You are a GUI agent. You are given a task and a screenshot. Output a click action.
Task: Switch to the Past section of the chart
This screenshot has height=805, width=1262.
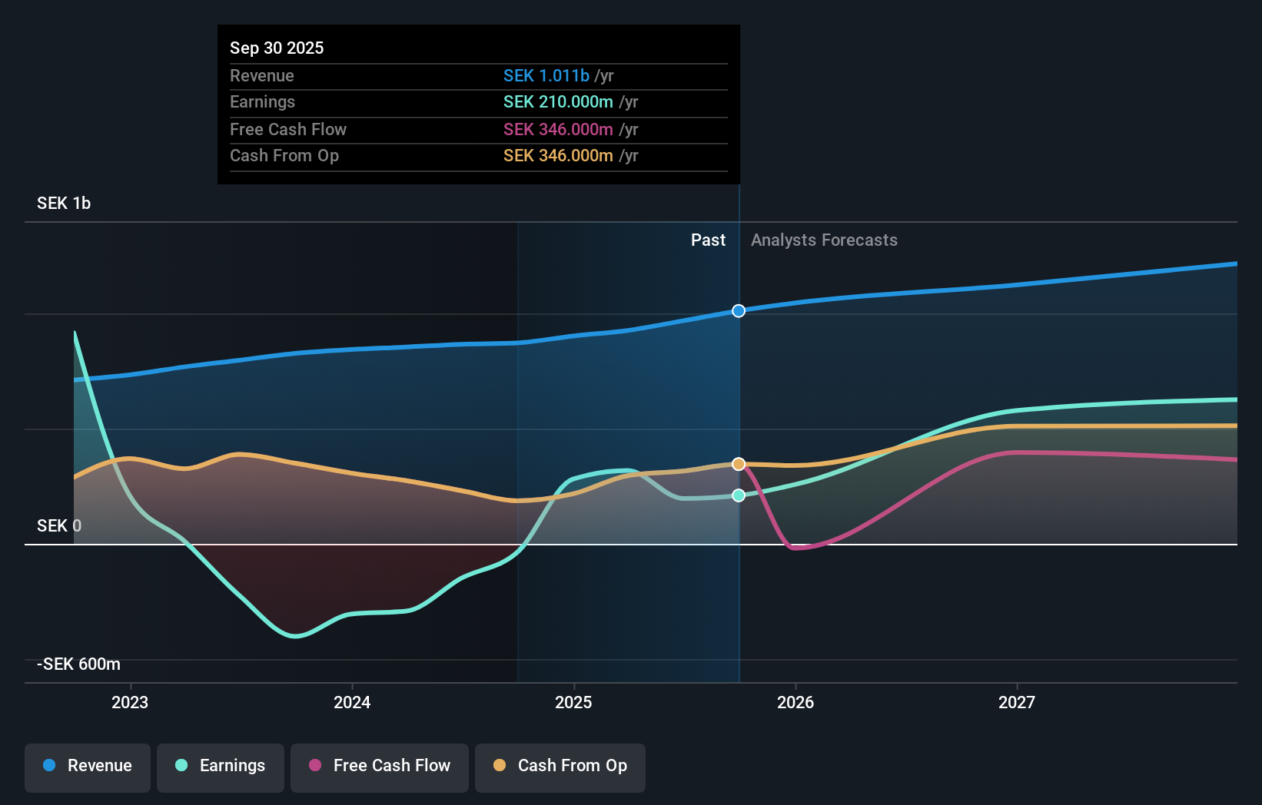(708, 240)
